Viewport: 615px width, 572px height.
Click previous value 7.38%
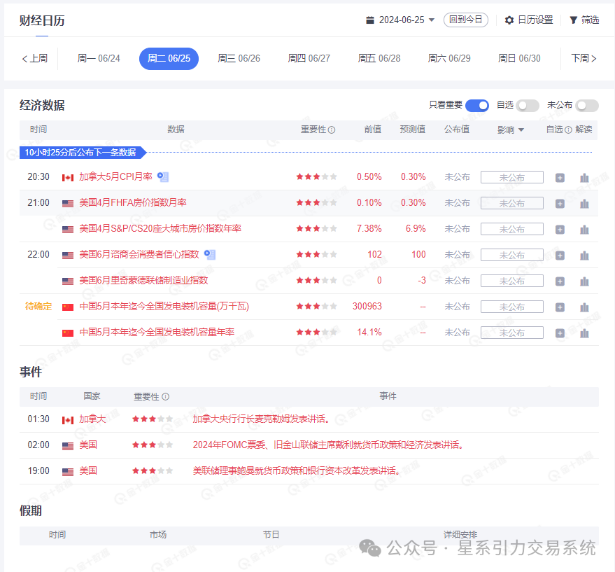pyautogui.click(x=369, y=229)
